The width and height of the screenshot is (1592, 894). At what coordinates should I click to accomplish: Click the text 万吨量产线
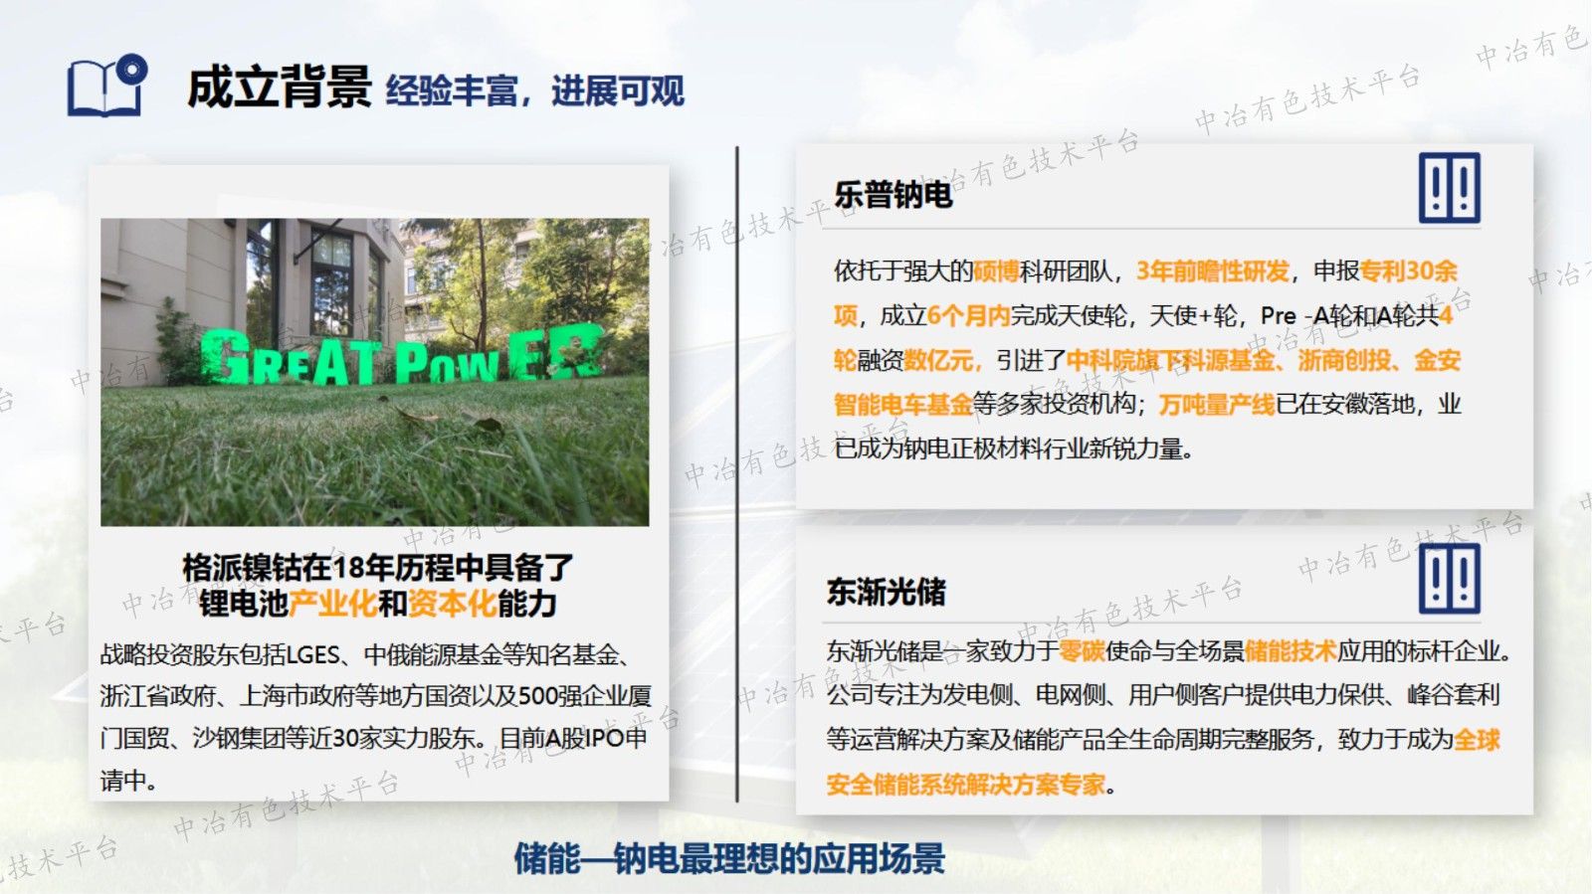1216,404
